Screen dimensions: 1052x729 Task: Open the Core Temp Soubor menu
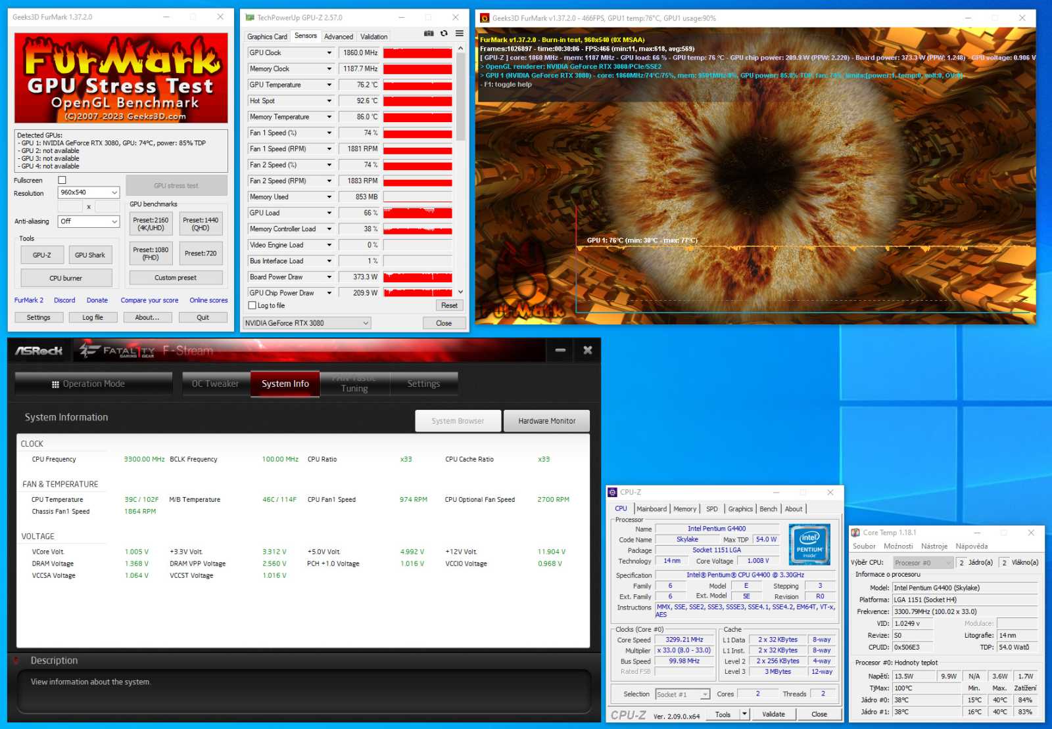tap(864, 546)
